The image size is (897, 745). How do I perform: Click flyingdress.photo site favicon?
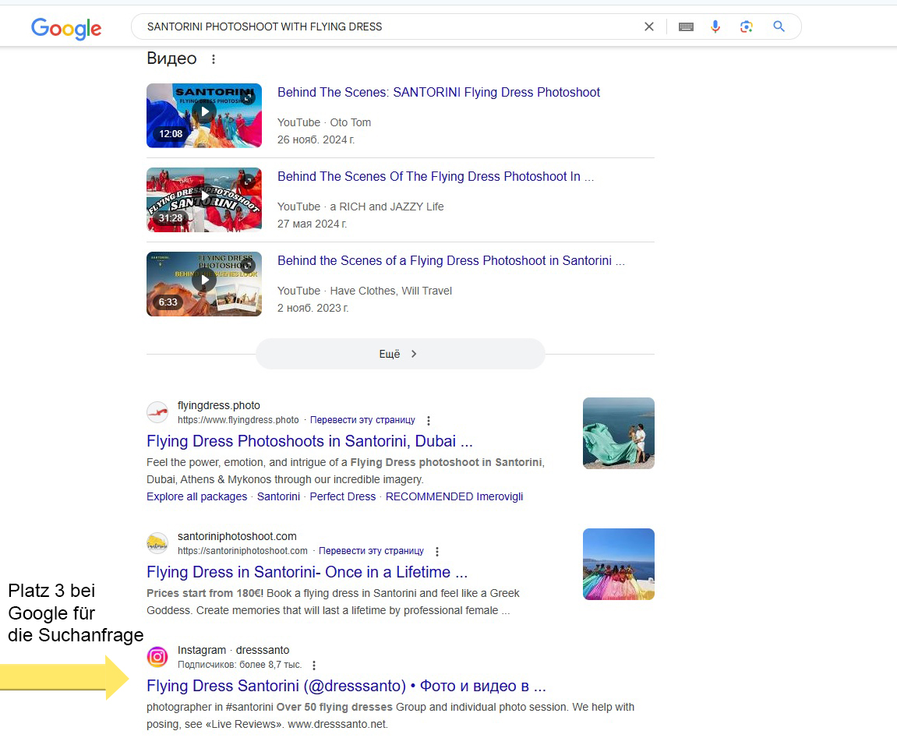coord(157,412)
